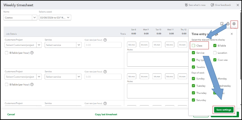
Task: Tick Billable (per hour) in second row
Action: click(6, 85)
